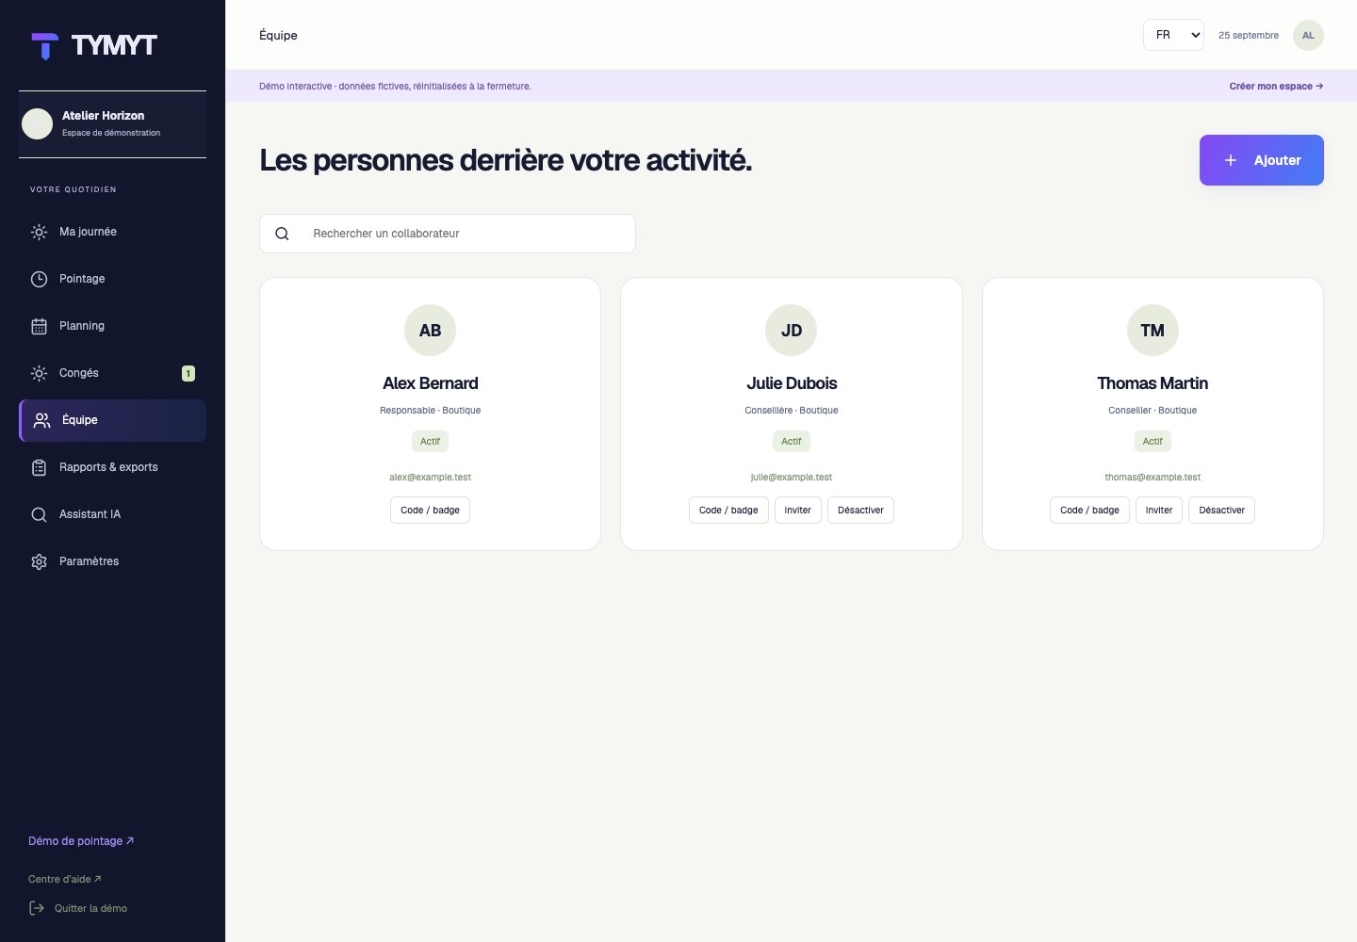The height and width of the screenshot is (942, 1357).
Task: Open the Créer mon espace link
Action: pyautogui.click(x=1276, y=86)
